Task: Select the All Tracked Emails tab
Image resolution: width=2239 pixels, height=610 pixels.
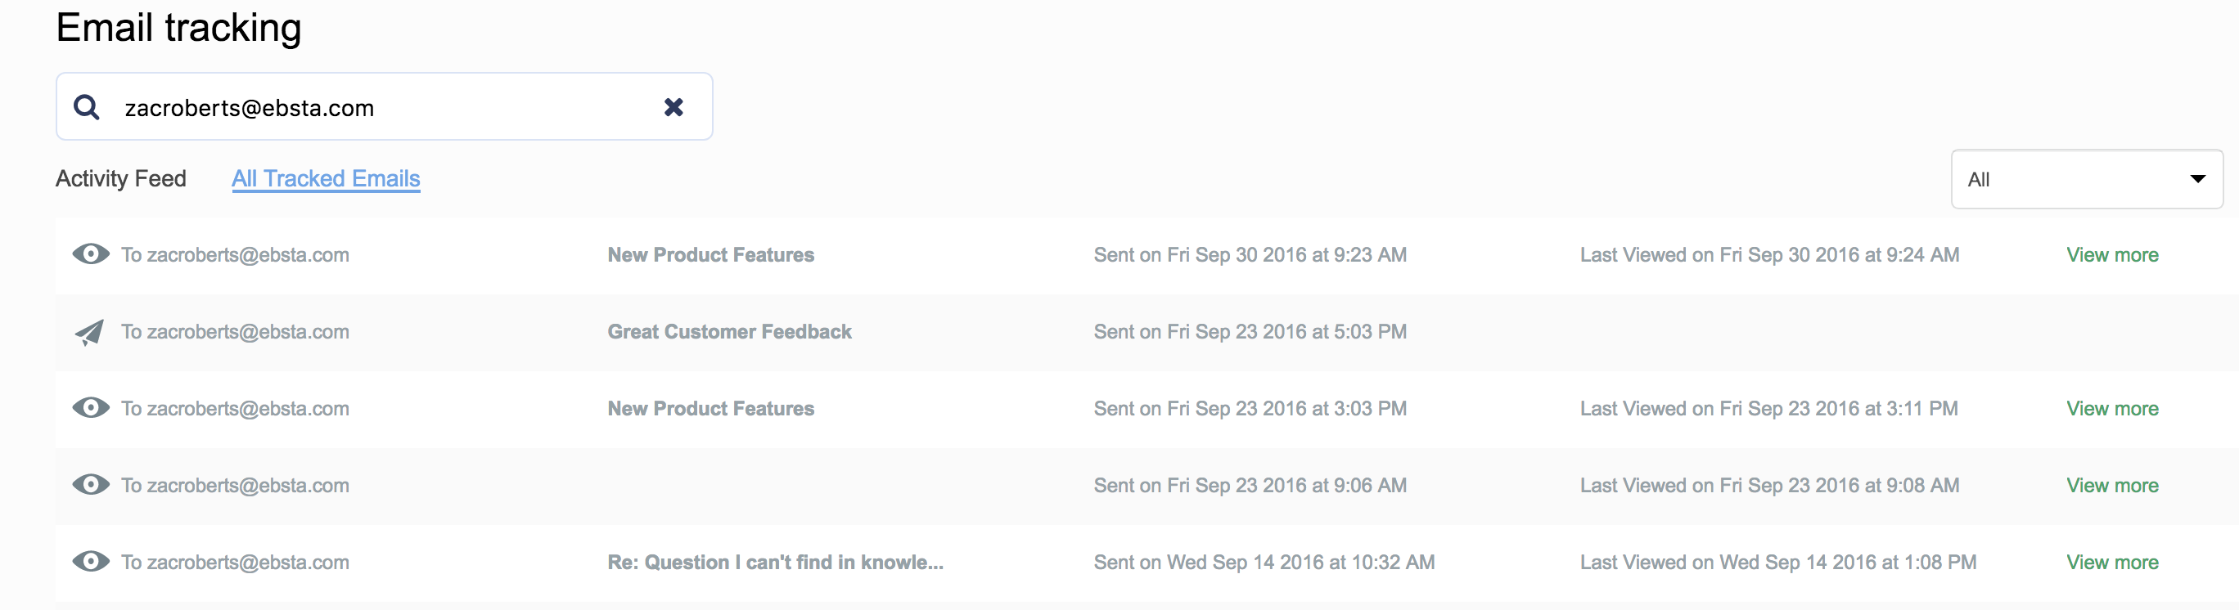Action: point(326,178)
